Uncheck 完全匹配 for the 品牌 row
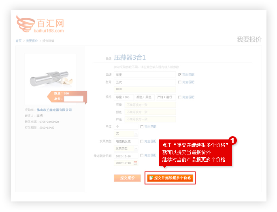277x212 pixels. [179, 75]
